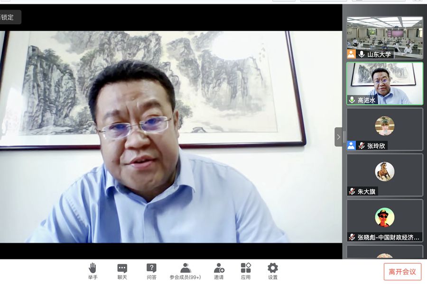Viewport: 427px width, 284px height.
Task: Click 张晓彪's participant avatar tile
Action: point(384,217)
